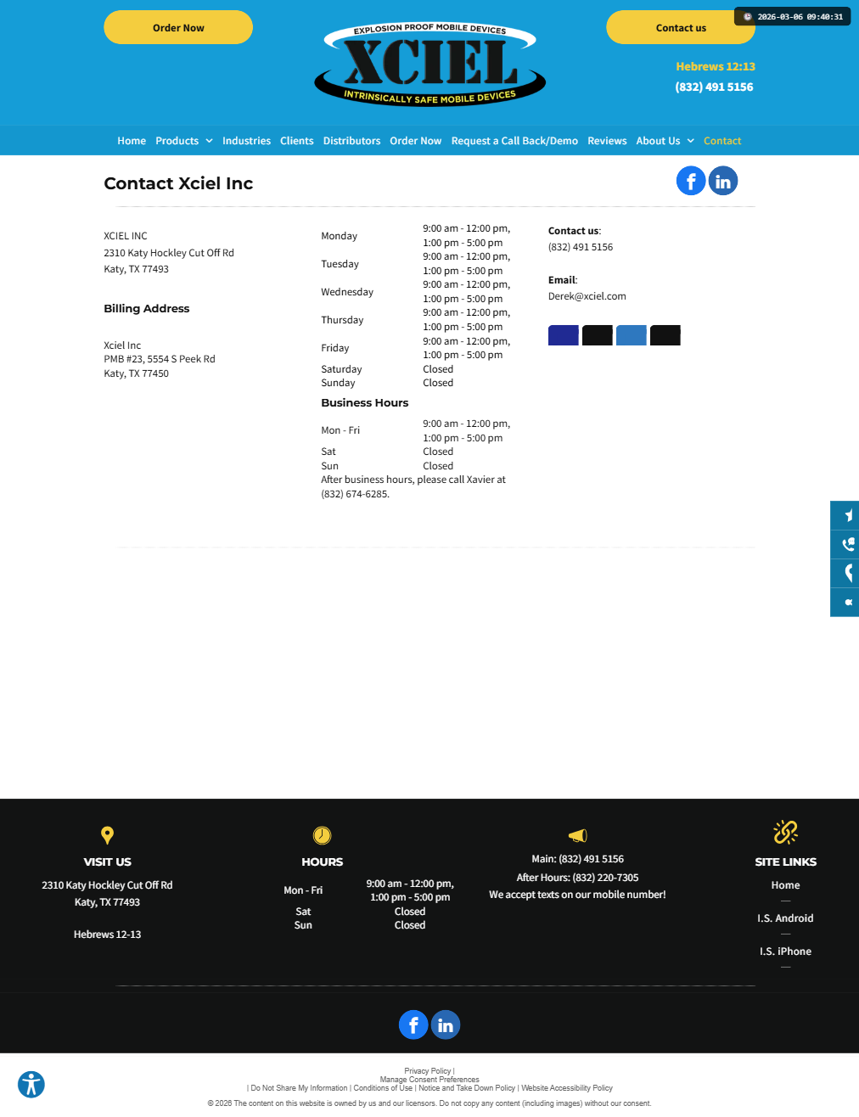859x1117 pixels.
Task: Open the Clients menu item
Action: [297, 141]
